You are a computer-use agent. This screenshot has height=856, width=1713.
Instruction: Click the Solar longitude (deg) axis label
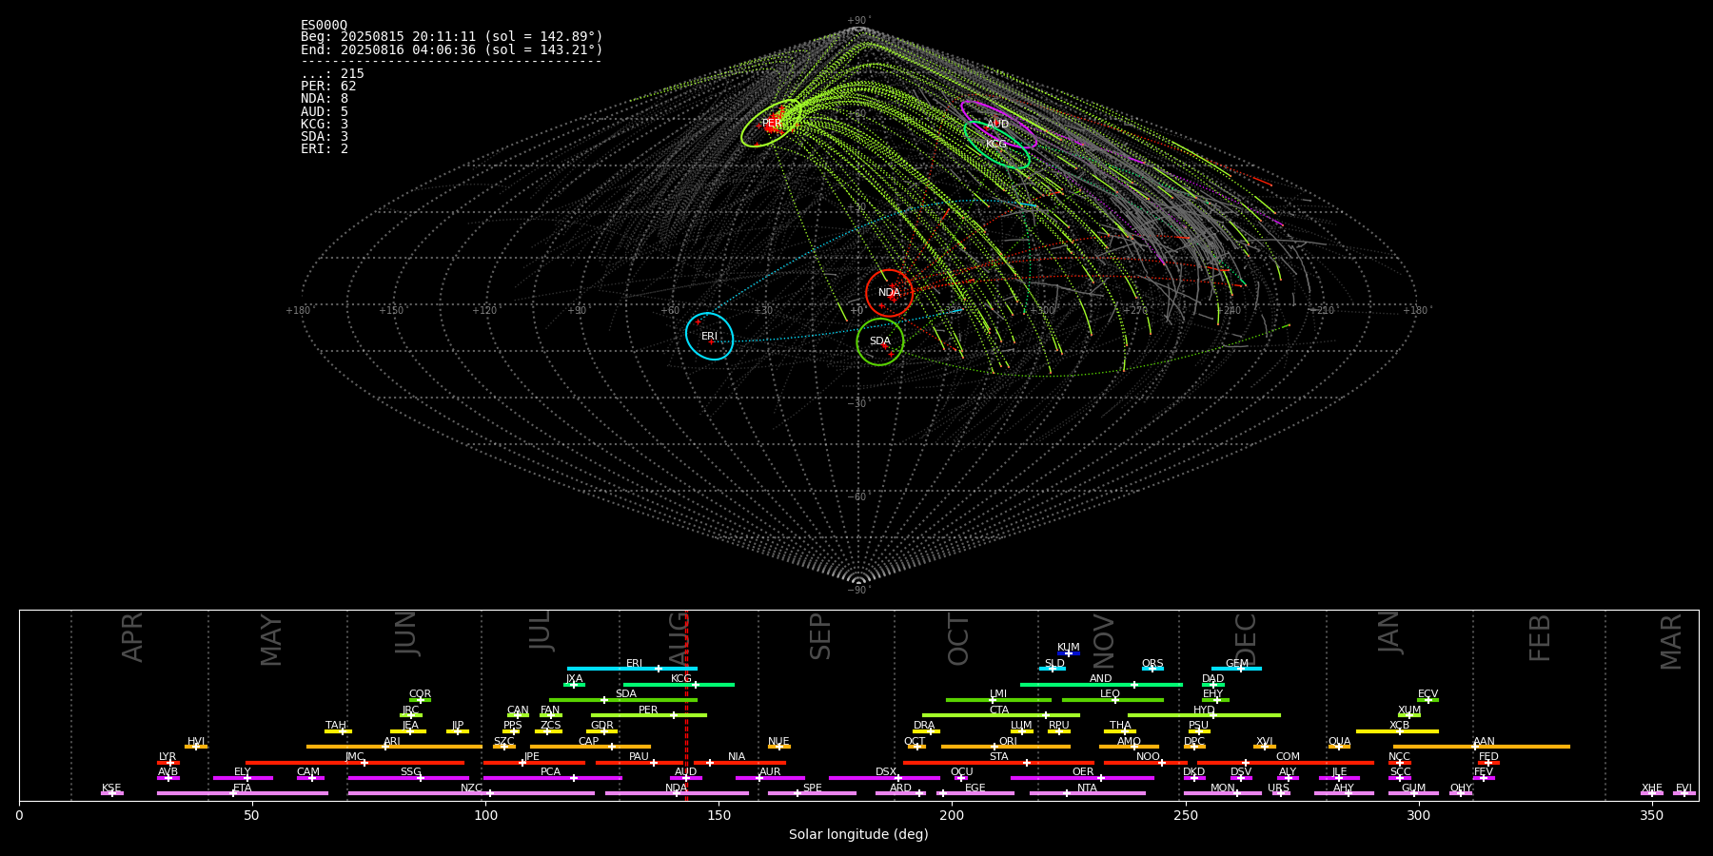pyautogui.click(x=858, y=834)
